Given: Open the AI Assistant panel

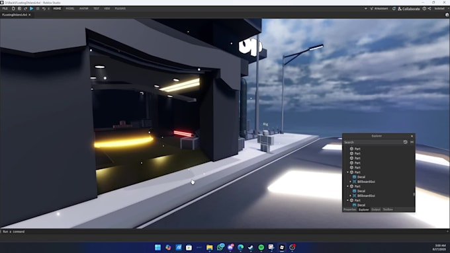Looking at the screenshot, I should [379, 9].
